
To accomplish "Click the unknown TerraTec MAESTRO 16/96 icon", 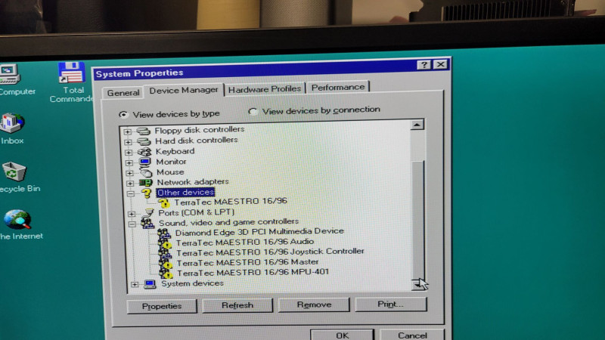I will click(x=163, y=202).
